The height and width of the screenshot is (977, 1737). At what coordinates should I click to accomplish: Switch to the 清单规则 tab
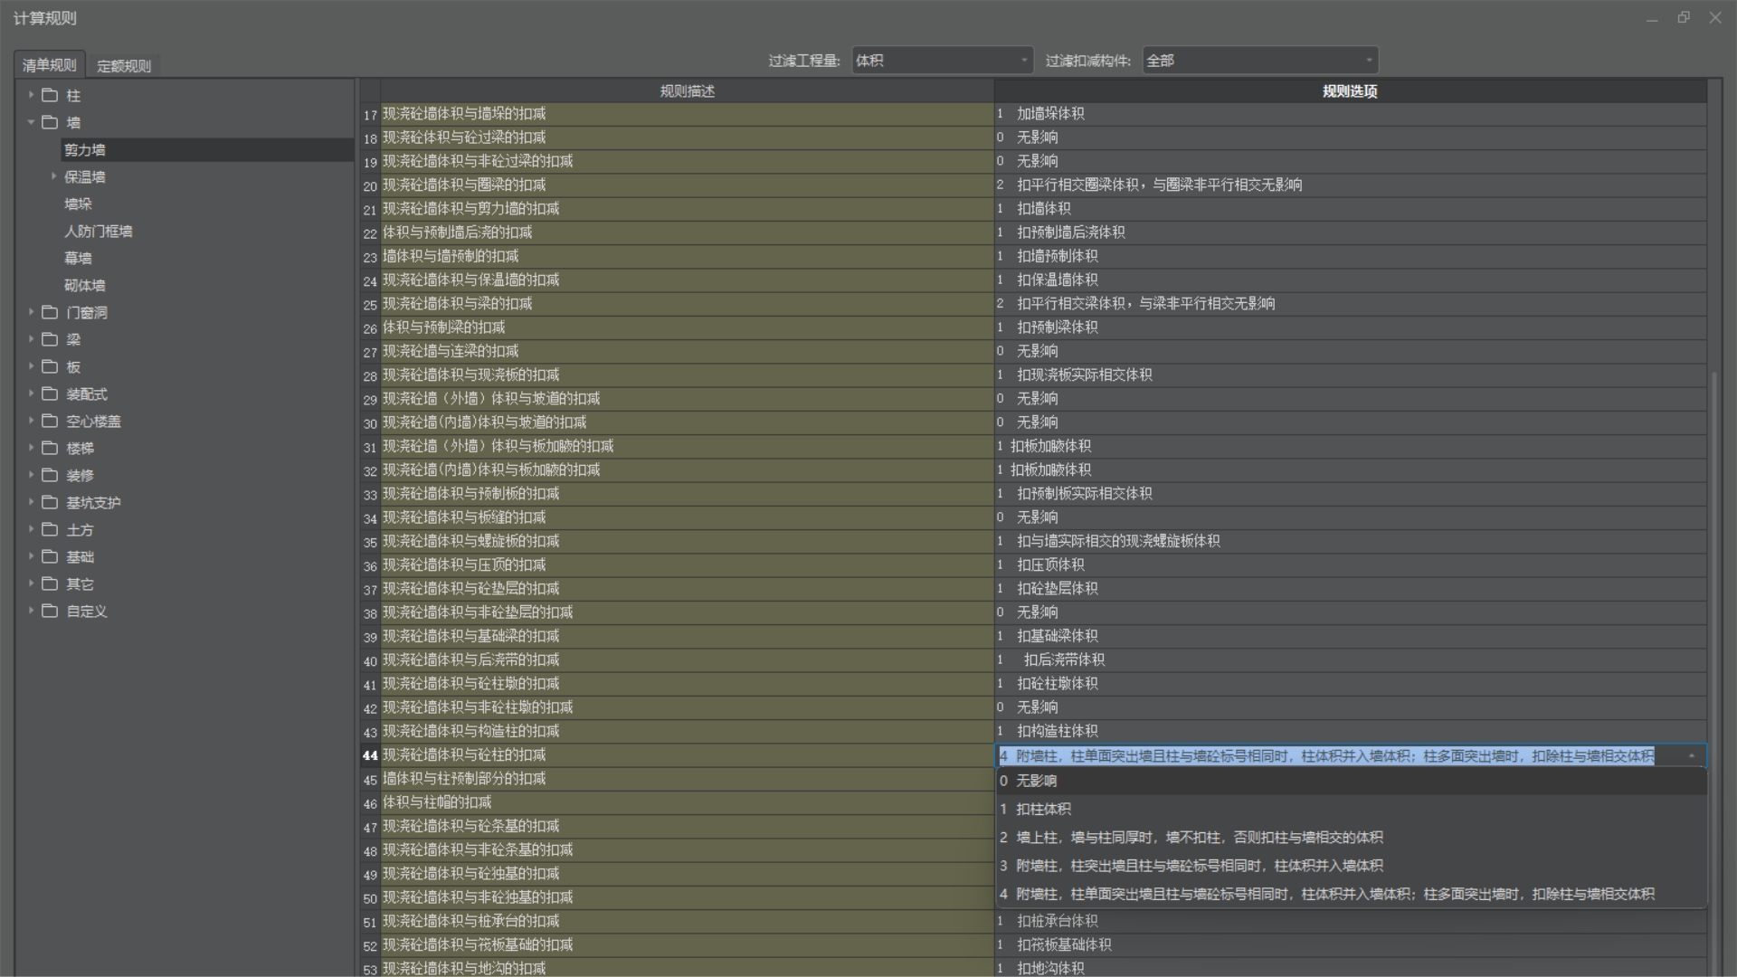coord(50,65)
